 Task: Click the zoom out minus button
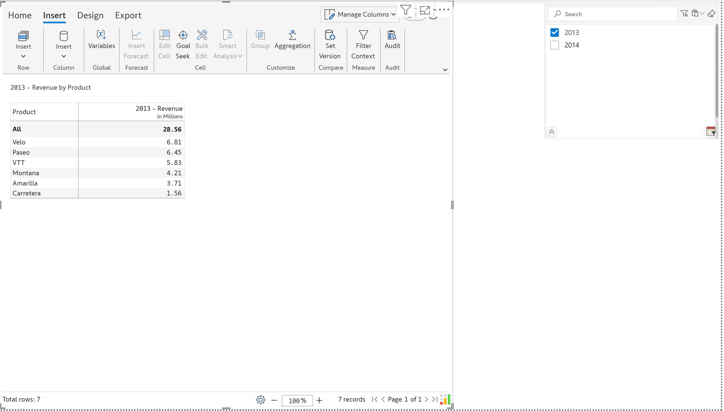[x=274, y=400]
